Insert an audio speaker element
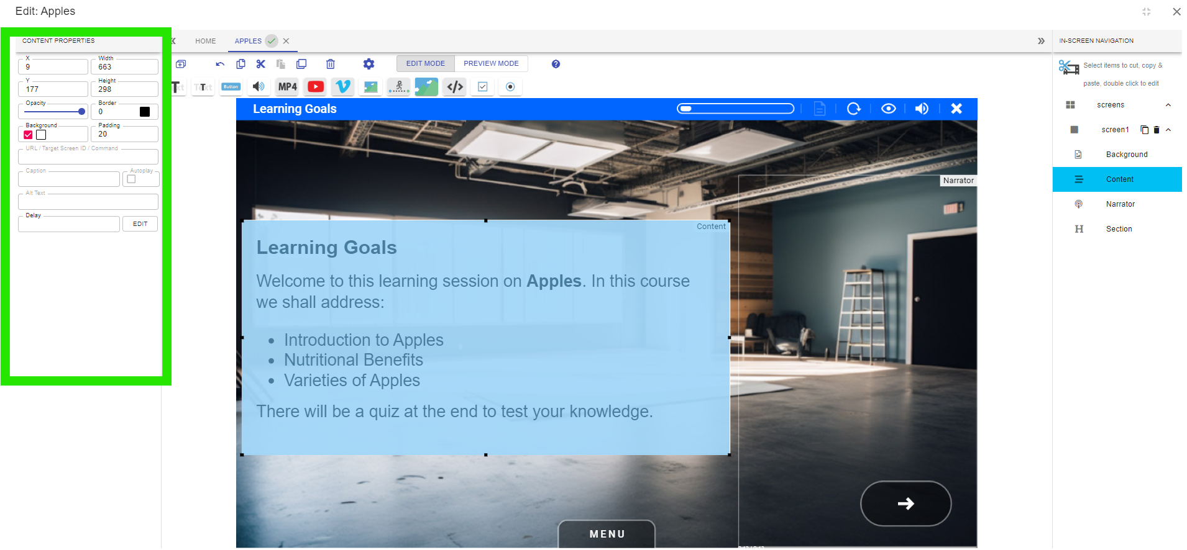 (x=259, y=87)
